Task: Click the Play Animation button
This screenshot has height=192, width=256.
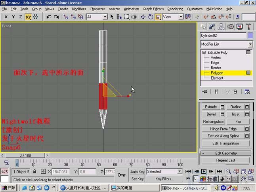Action: pos(204,171)
